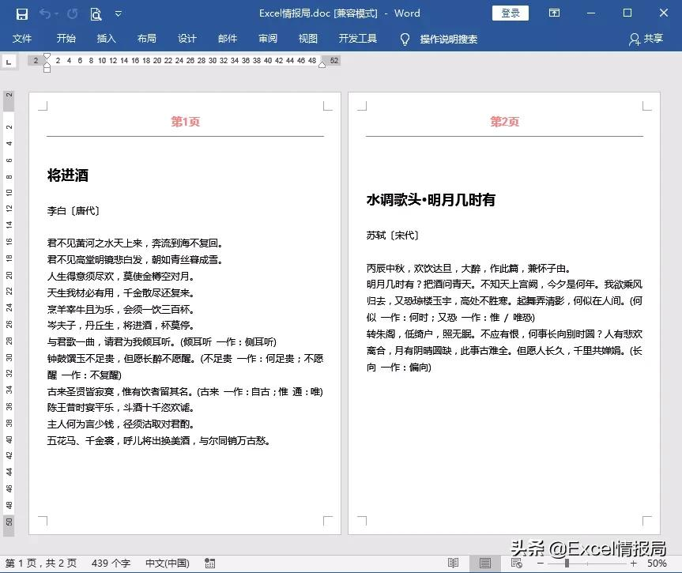The height and width of the screenshot is (573, 682).
Task: Switch to the 插入 tab
Action: pyautogui.click(x=106, y=38)
